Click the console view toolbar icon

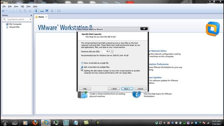(59, 11)
